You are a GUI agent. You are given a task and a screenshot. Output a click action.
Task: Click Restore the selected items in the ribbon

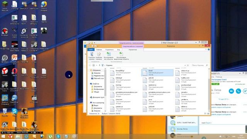(121, 56)
